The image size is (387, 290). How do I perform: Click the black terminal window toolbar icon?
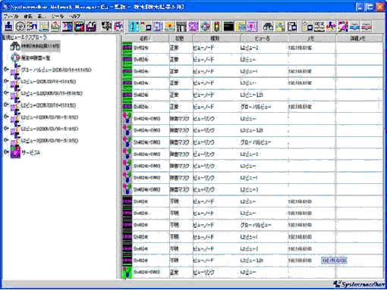tap(228, 27)
